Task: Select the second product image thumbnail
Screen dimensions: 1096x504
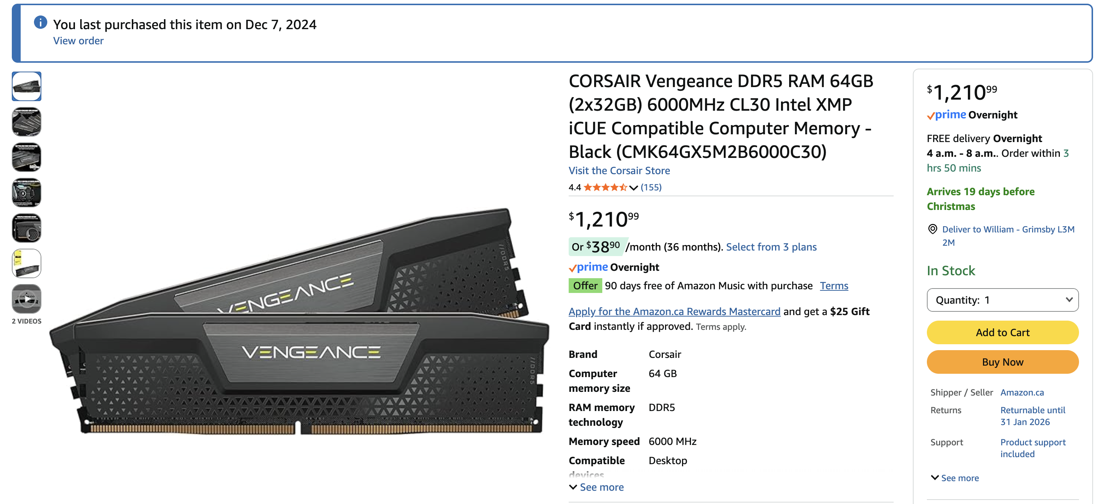Action: [26, 122]
